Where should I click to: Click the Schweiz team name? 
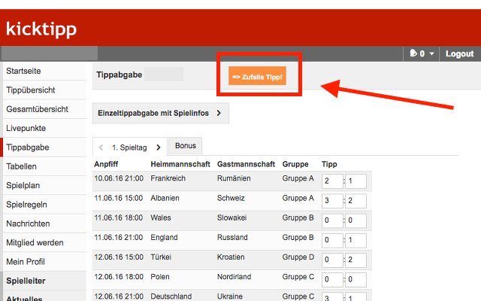(x=231, y=198)
